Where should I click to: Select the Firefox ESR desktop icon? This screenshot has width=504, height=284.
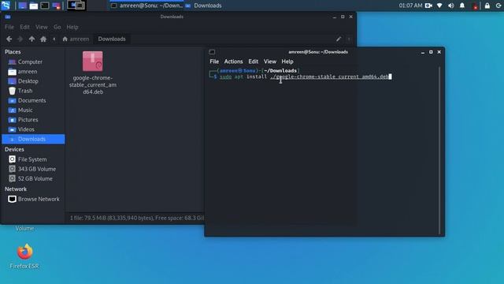pyautogui.click(x=24, y=256)
